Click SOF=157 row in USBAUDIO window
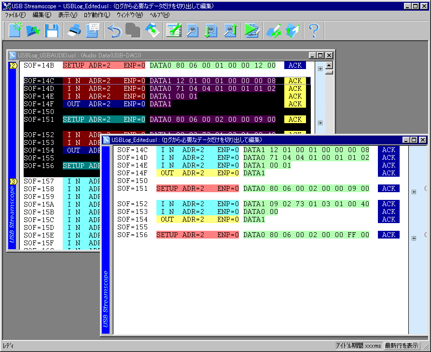This screenshot has height=352, width=431. click(62, 181)
